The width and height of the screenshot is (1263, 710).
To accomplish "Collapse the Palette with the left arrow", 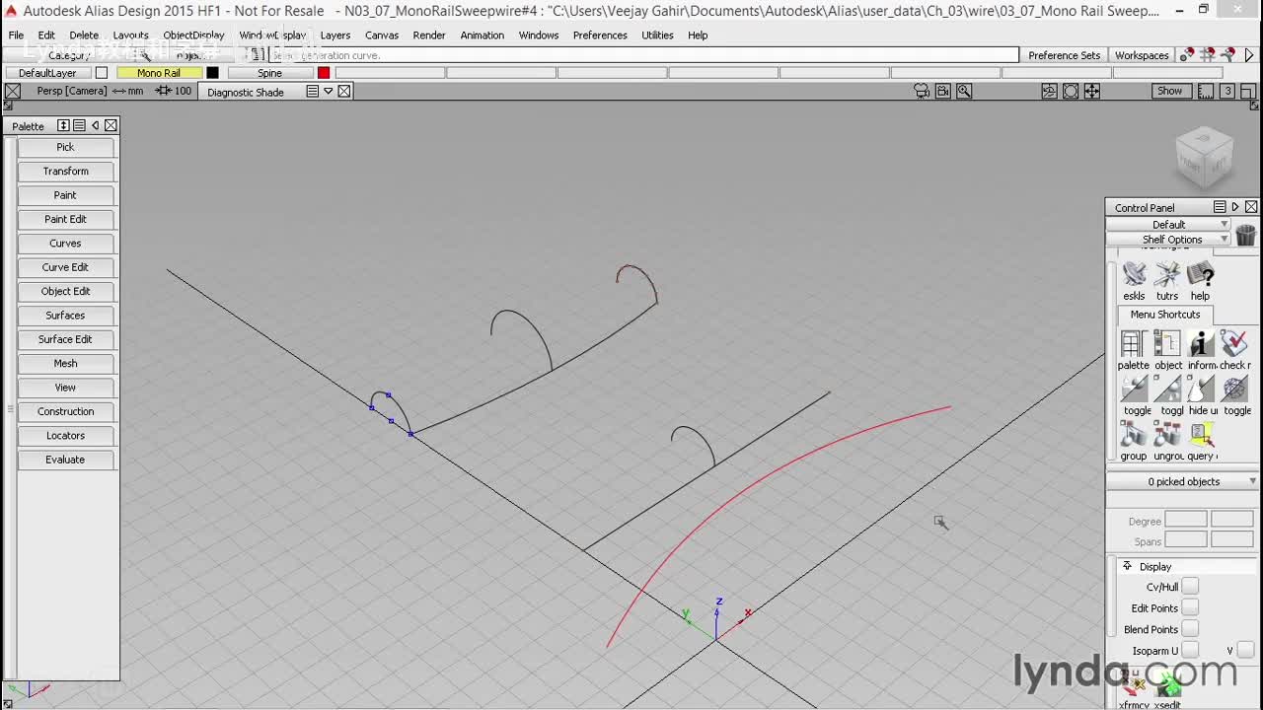I will 95,125.
